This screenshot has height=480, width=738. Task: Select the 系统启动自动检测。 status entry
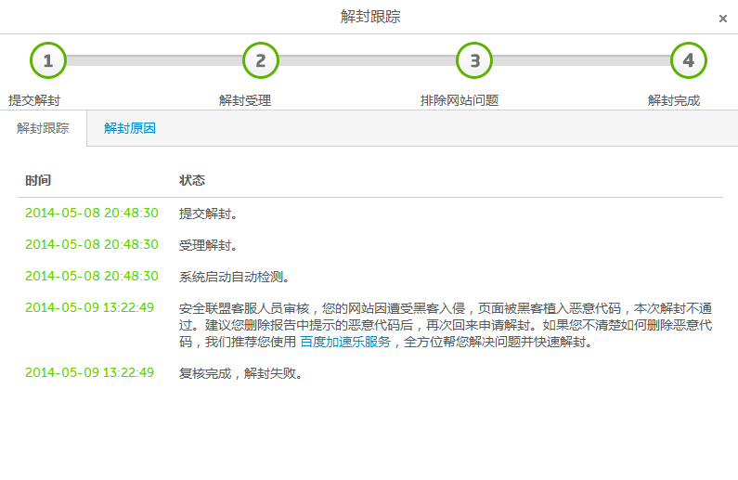(235, 277)
